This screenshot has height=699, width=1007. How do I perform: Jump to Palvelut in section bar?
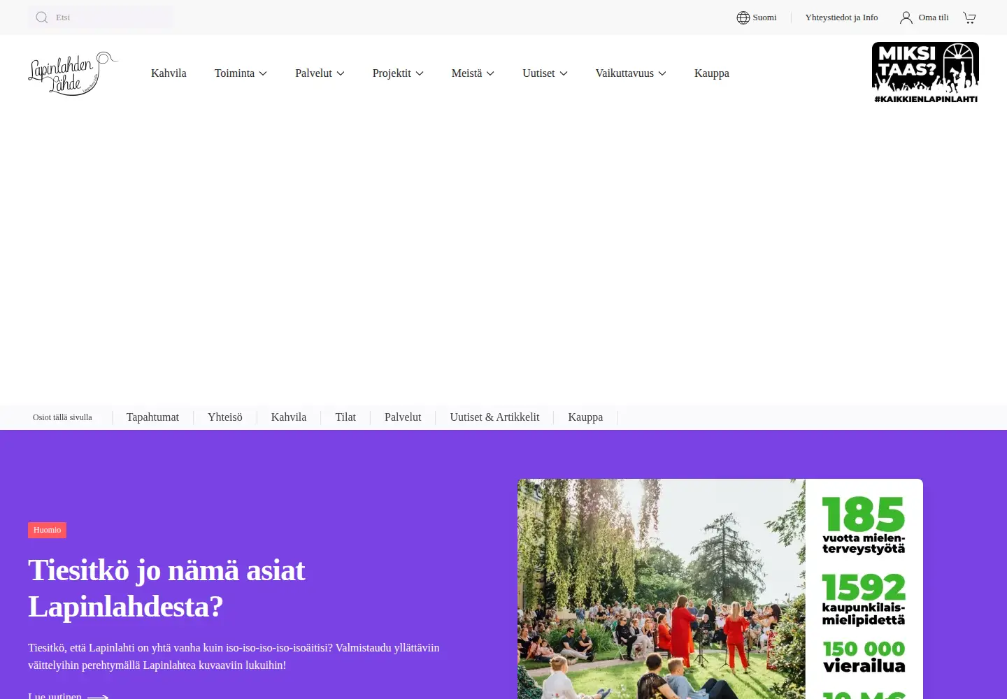click(403, 417)
